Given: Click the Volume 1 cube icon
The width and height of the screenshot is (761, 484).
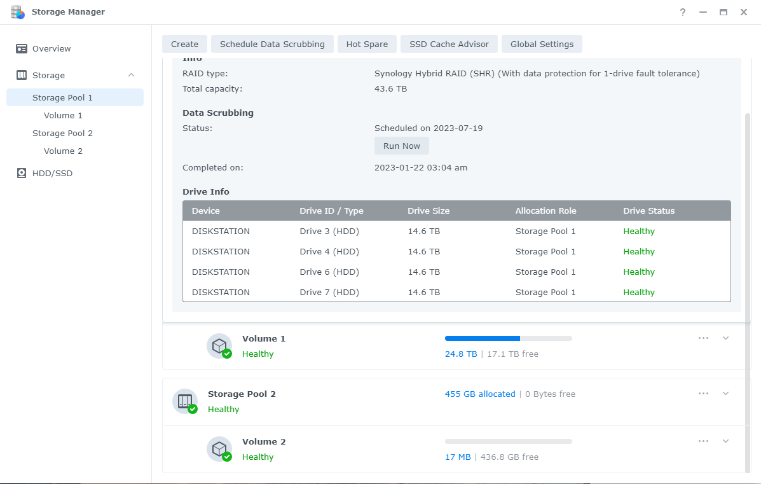Looking at the screenshot, I should (x=219, y=346).
